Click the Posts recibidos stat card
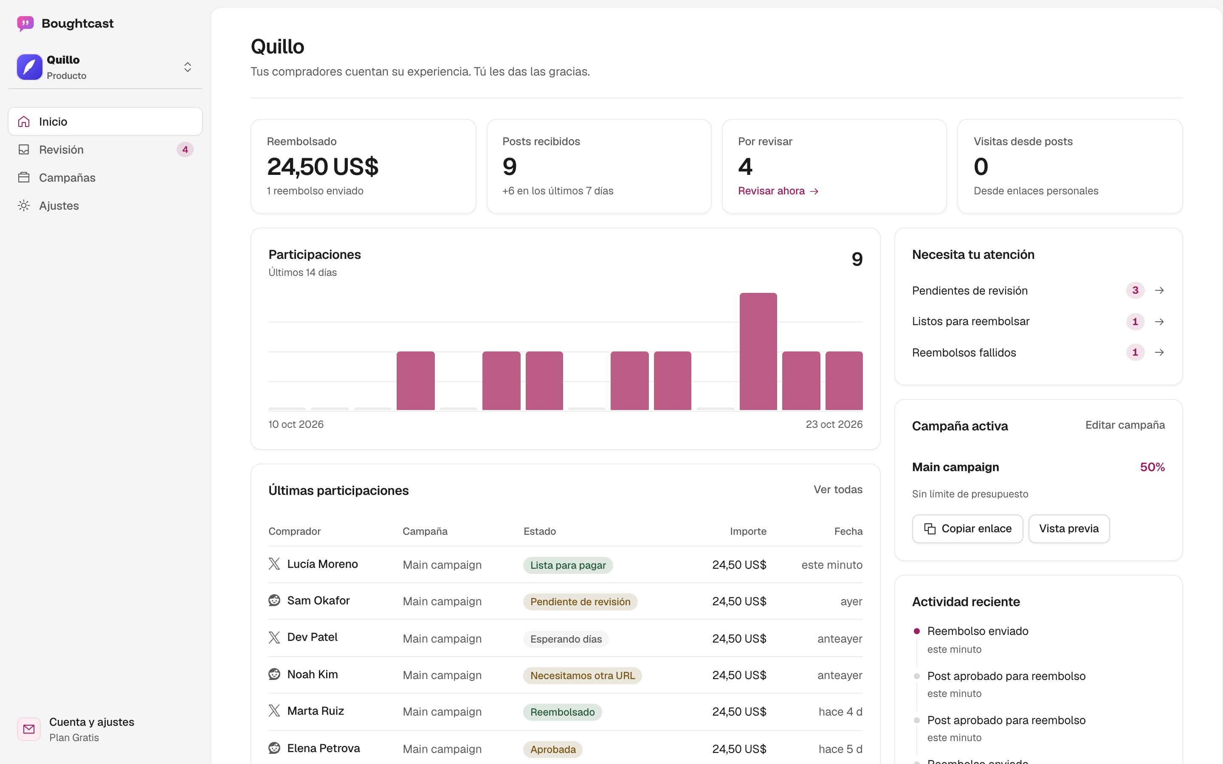The height and width of the screenshot is (764, 1223). coord(599,166)
